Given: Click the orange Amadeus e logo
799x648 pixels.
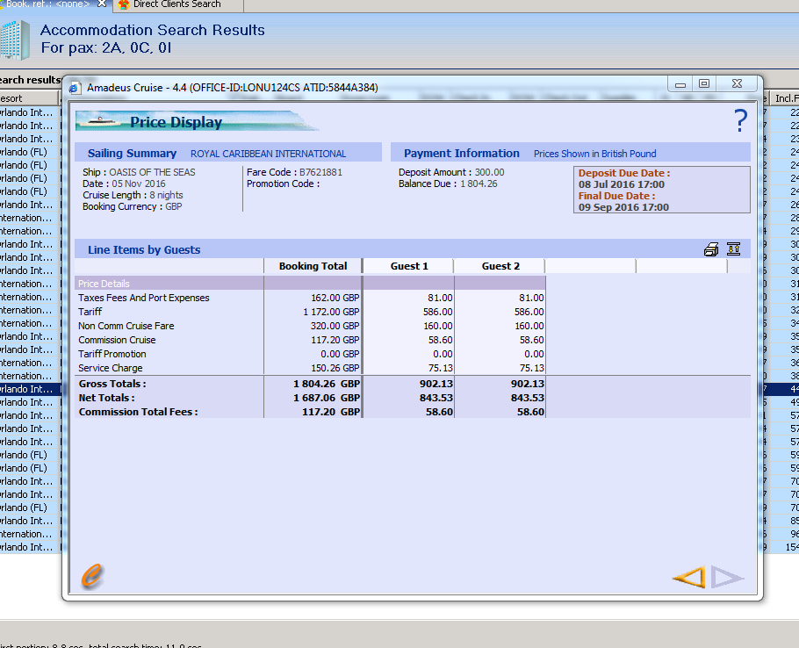Looking at the screenshot, I should tap(92, 577).
